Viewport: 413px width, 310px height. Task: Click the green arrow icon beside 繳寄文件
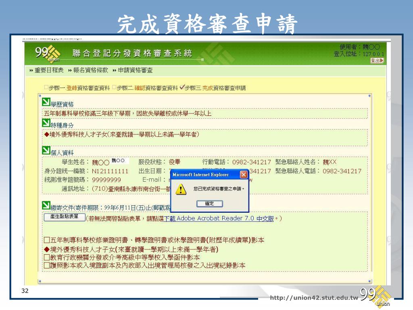46,205
